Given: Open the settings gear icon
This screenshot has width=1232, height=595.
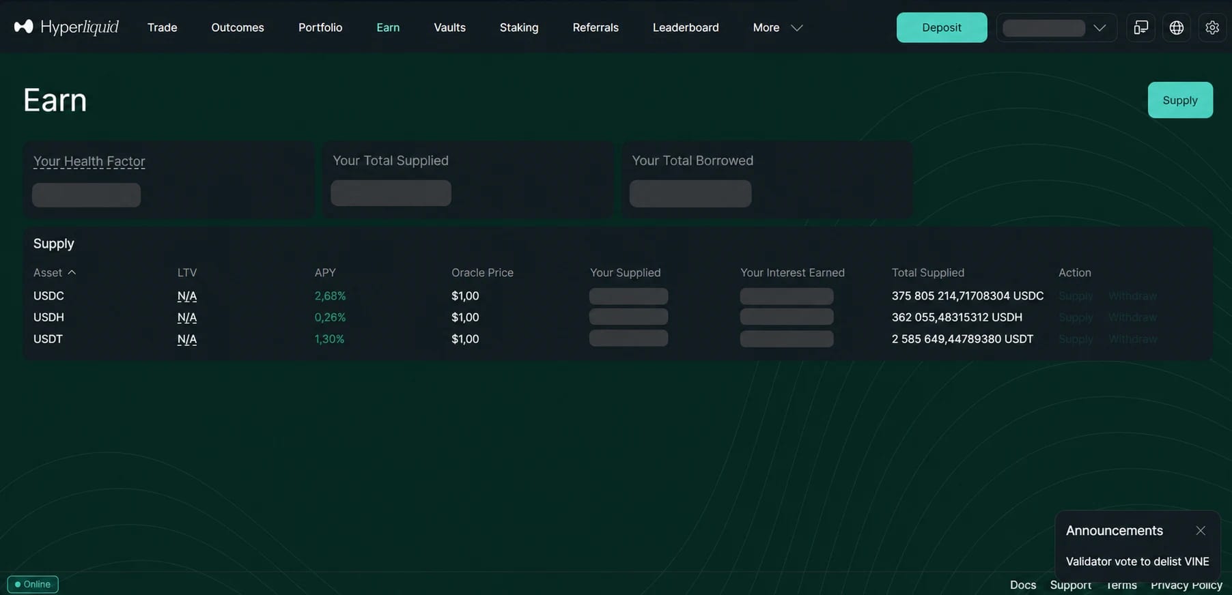Looking at the screenshot, I should [1212, 27].
